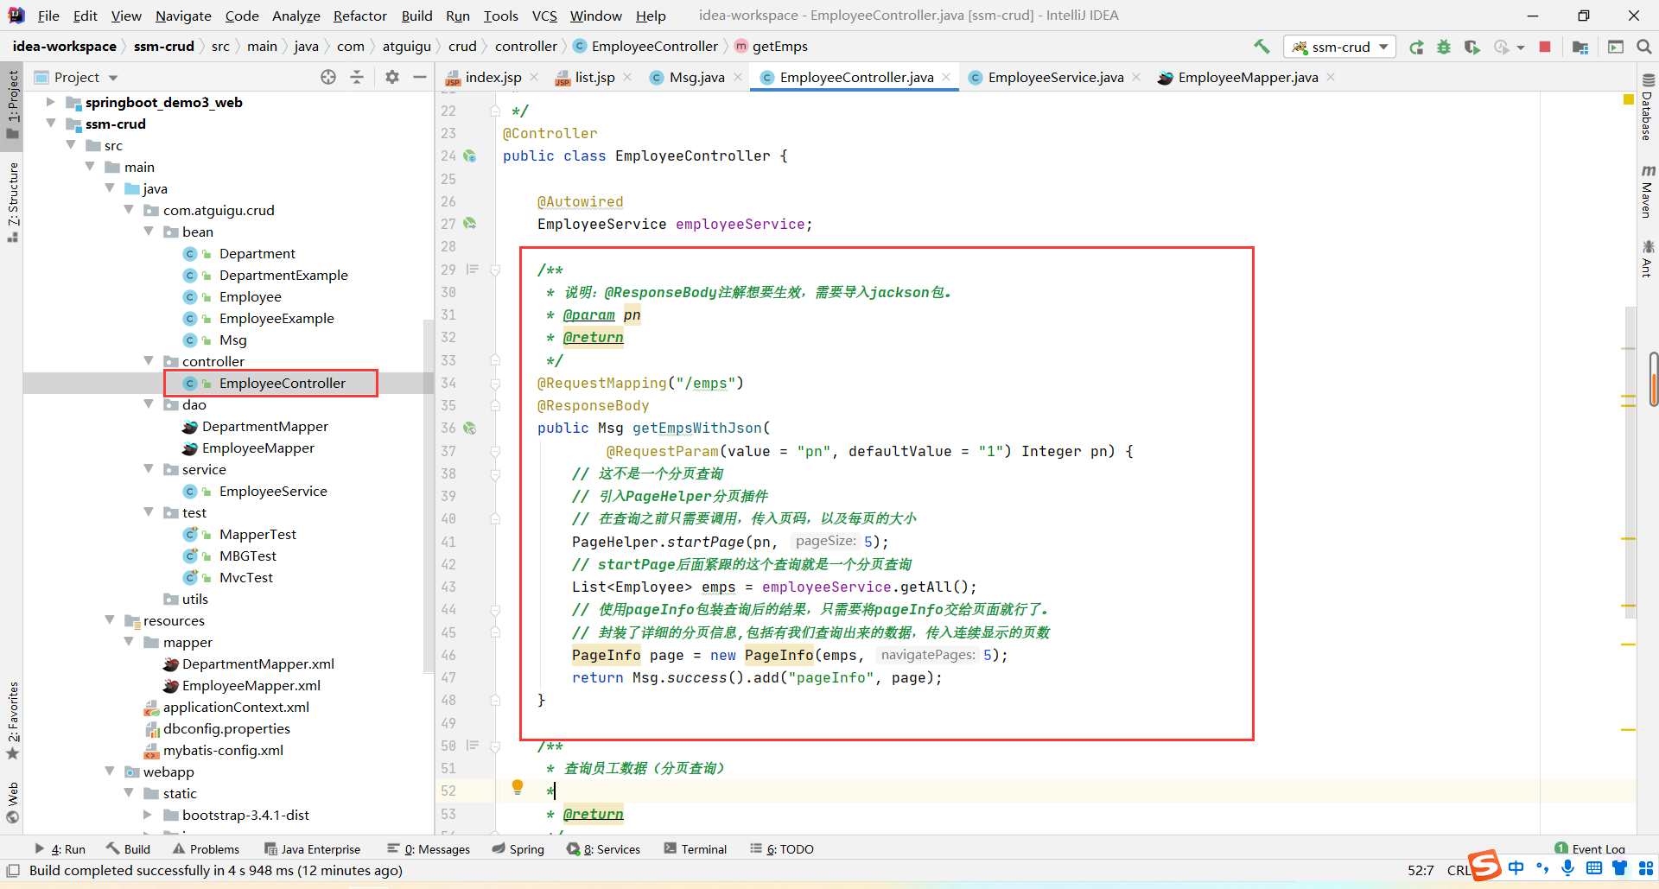Expand the springboot_demo3_web module node
The image size is (1659, 889).
(51, 102)
